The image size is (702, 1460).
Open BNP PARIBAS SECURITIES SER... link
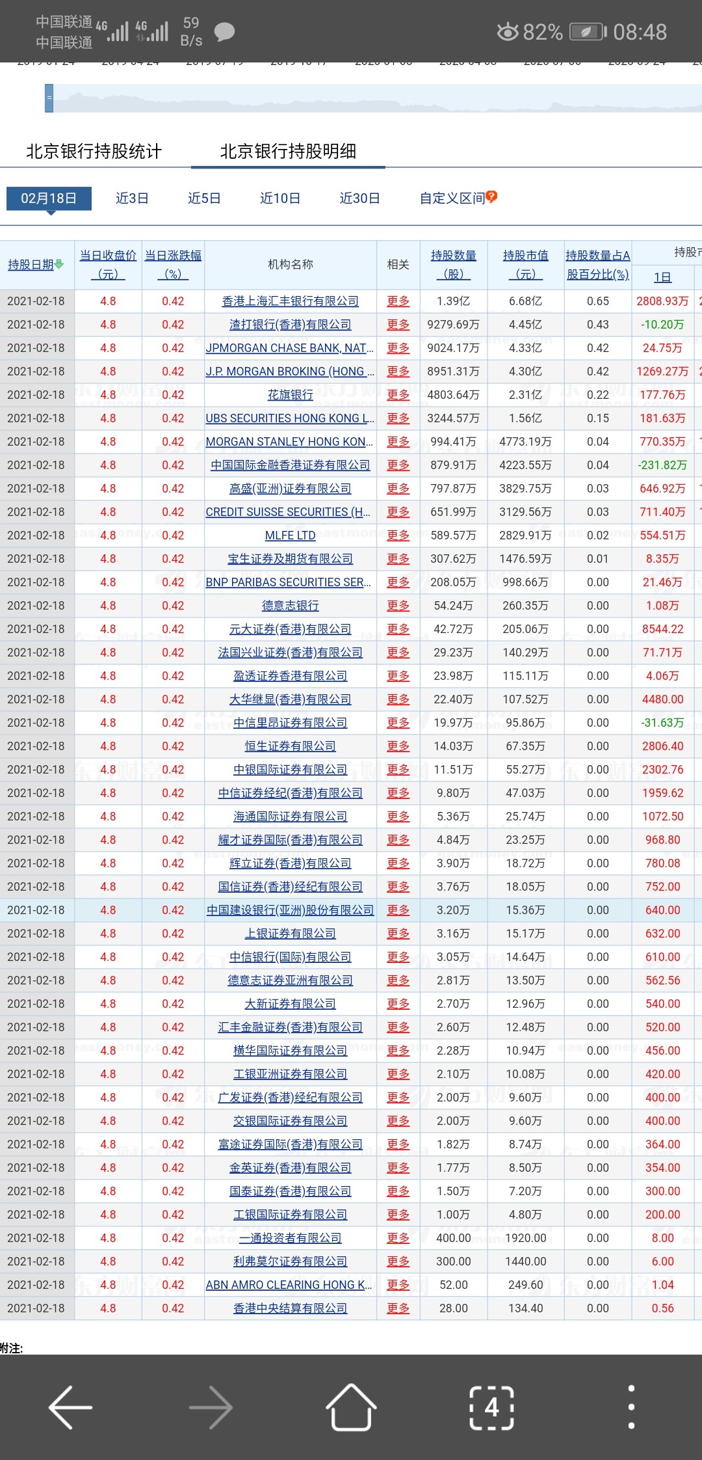[x=289, y=582]
